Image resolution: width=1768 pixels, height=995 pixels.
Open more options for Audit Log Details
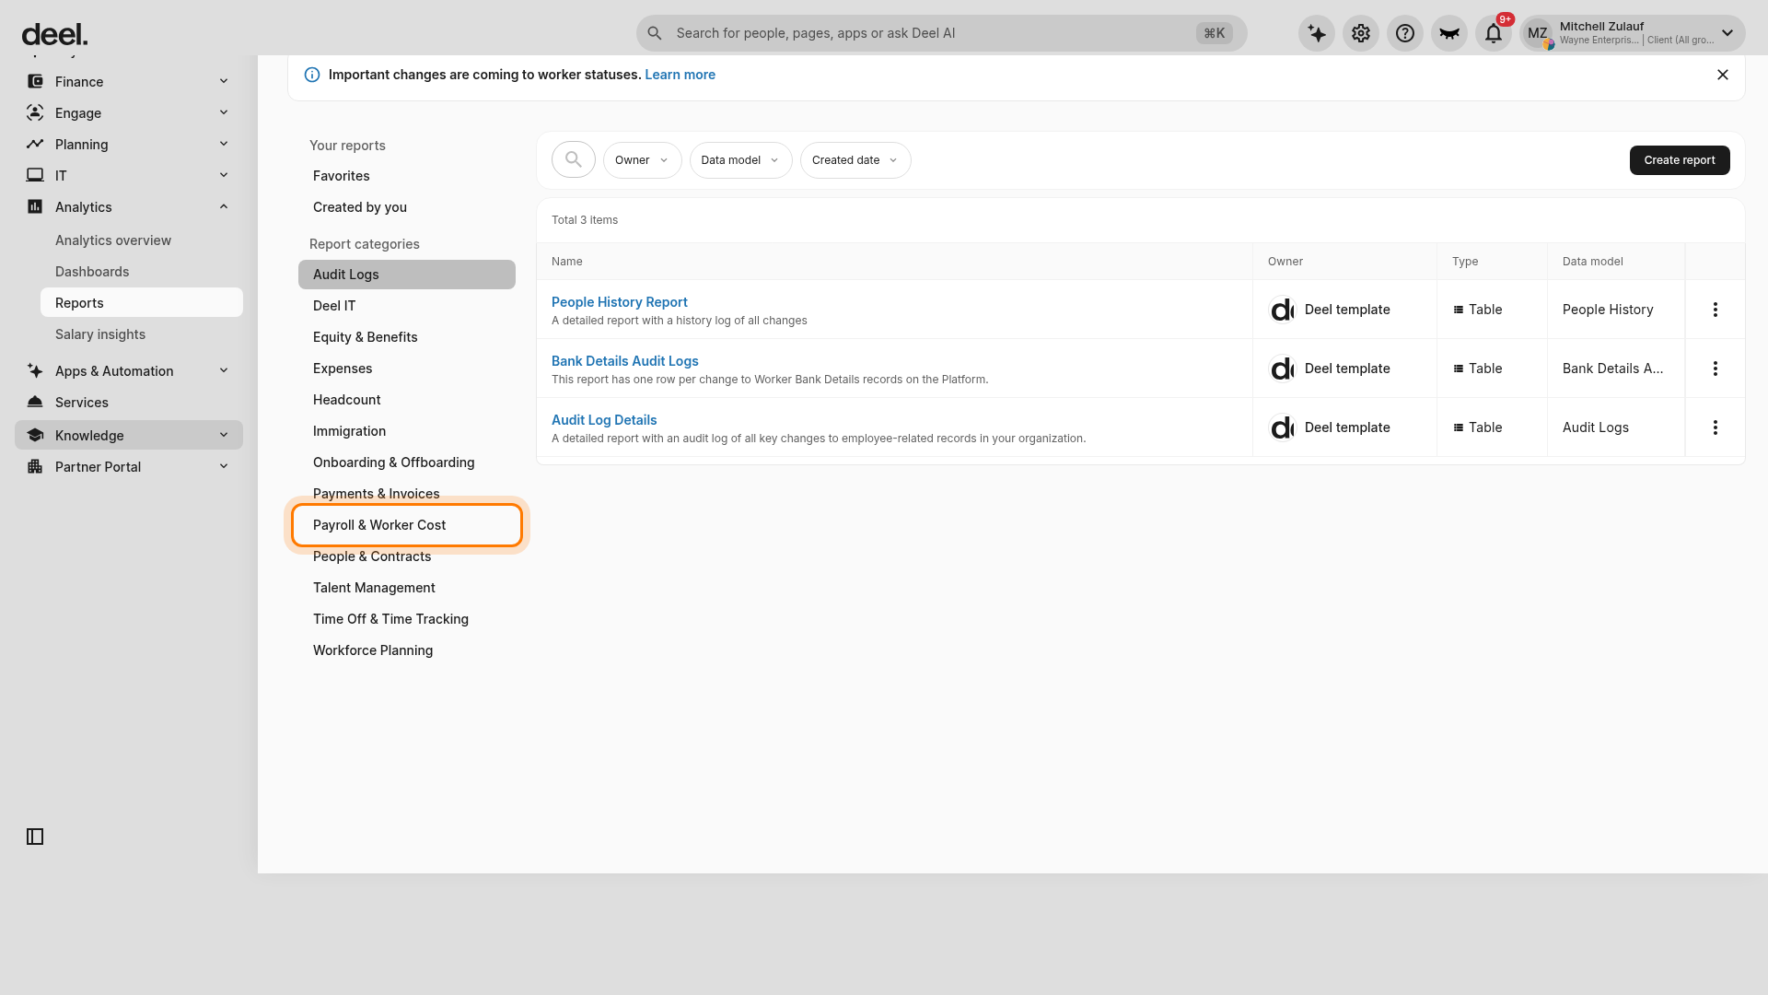1716,427
